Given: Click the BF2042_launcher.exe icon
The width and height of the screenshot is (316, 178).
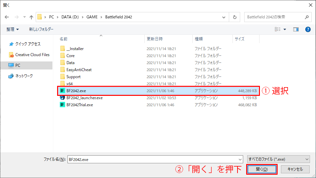Looking at the screenshot, I should click(x=62, y=98).
